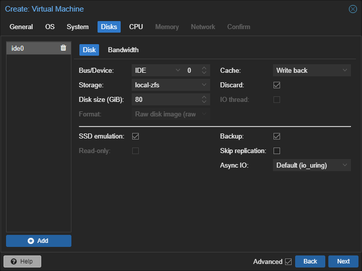The image size is (362, 271).
Task: Click the Next button
Action: (343, 261)
